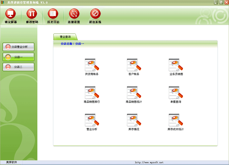Select 分店一 branch button
The height and width of the screenshot is (165, 229).
(x=19, y=57)
